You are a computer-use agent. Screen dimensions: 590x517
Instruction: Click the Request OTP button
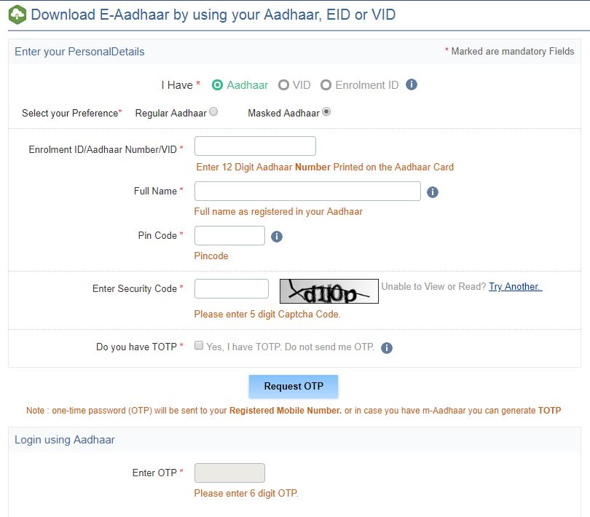(294, 387)
